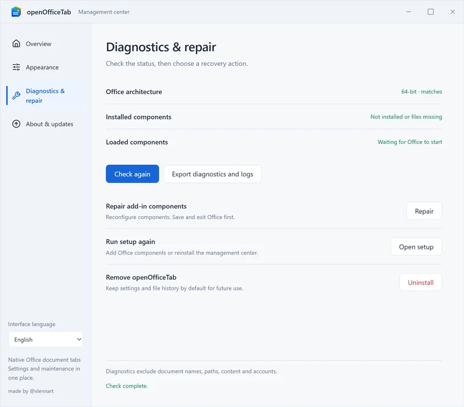Click the Remove openOfficeTab heading
The height and width of the screenshot is (407, 464).
click(x=141, y=277)
